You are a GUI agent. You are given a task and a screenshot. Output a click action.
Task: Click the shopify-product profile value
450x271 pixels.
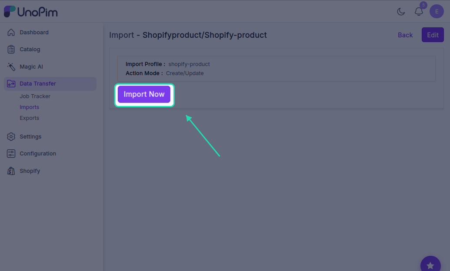click(x=189, y=64)
